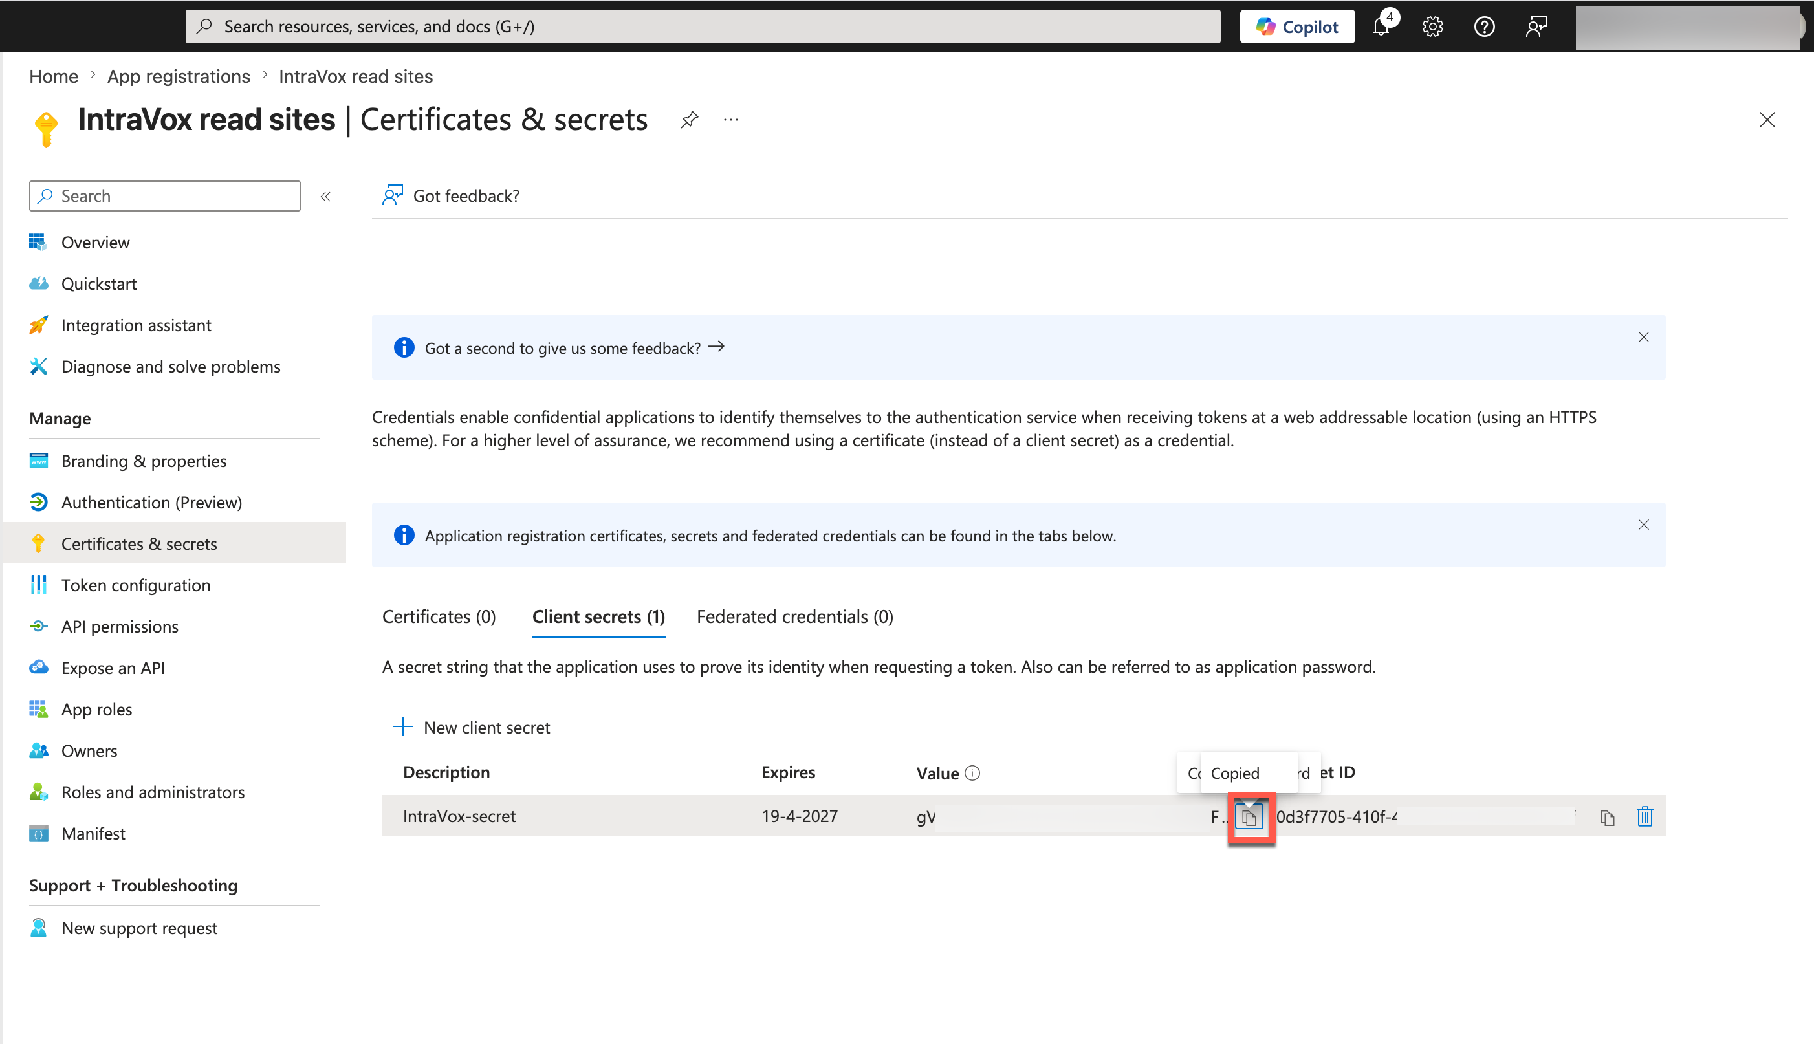The image size is (1814, 1044).
Task: Copy the Secret ID to clipboard
Action: pyautogui.click(x=1607, y=818)
